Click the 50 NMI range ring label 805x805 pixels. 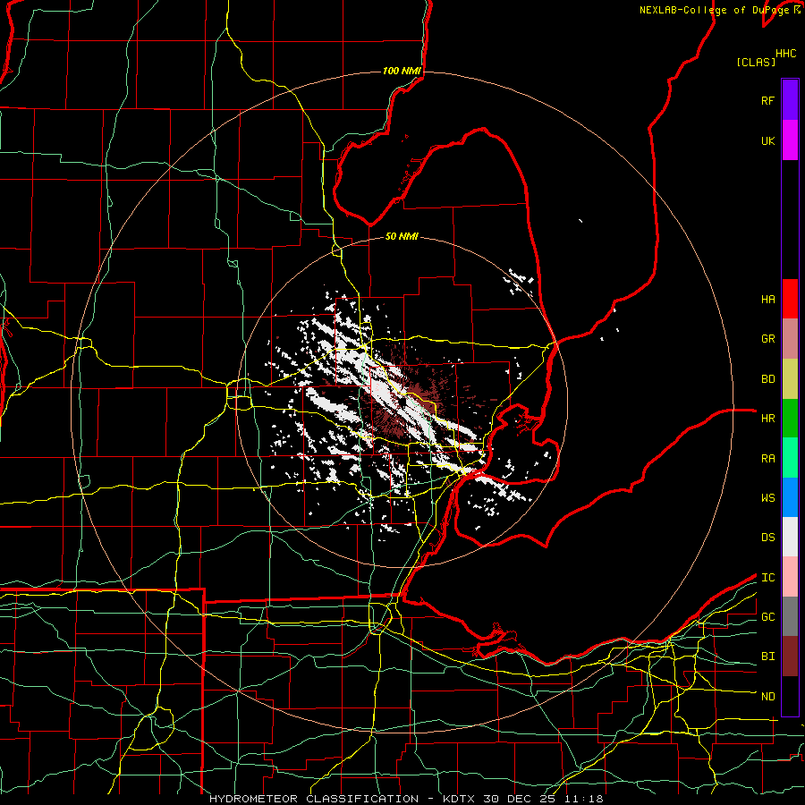click(x=402, y=236)
